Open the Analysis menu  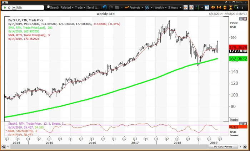point(134,7)
